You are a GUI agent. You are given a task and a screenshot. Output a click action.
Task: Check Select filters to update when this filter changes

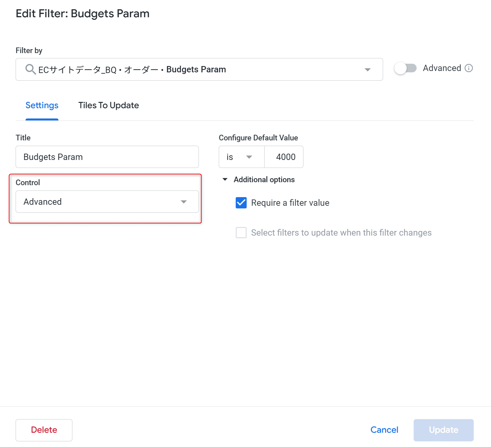241,233
